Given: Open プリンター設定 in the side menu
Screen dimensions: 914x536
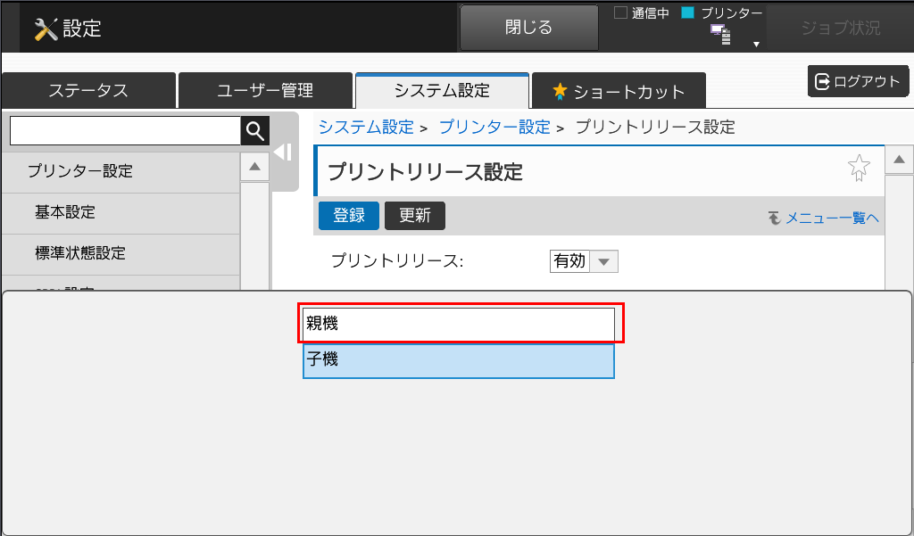Looking at the screenshot, I should click(x=120, y=172).
